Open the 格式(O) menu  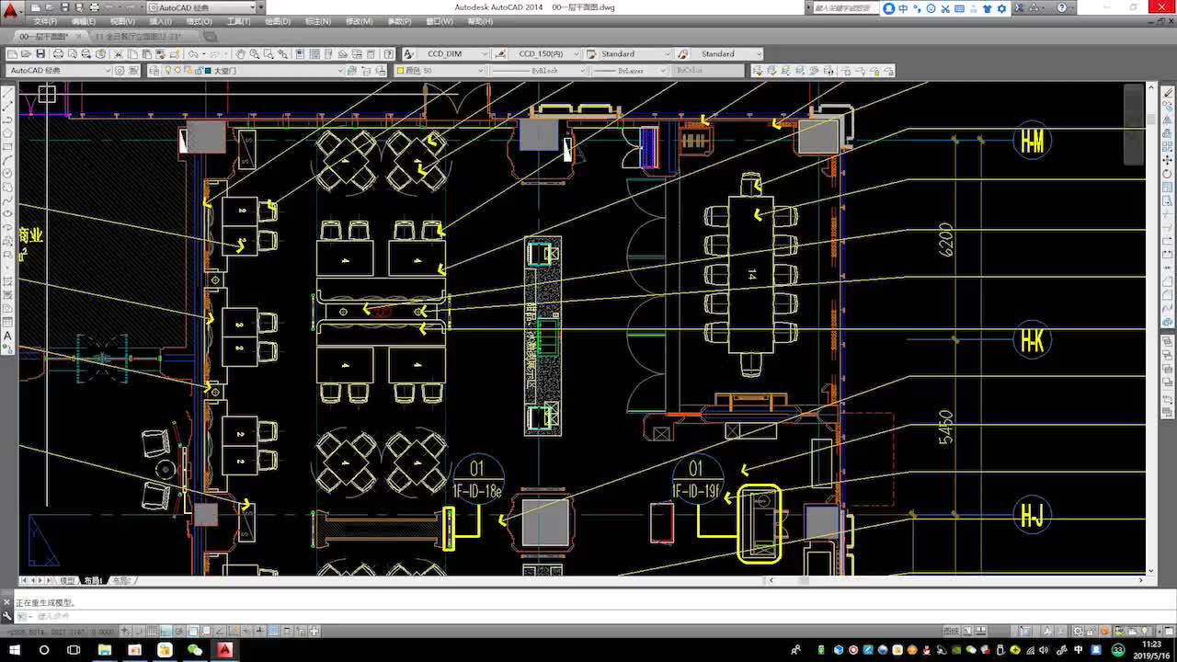[x=200, y=21]
